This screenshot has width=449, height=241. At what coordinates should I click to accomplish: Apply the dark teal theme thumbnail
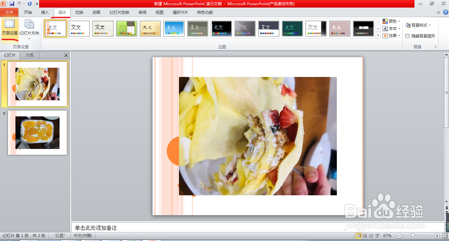pos(292,29)
